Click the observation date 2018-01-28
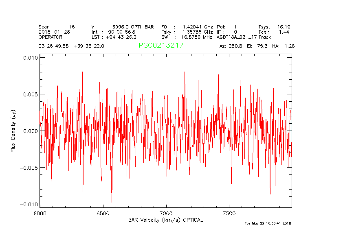This screenshot has width=343, height=242. point(54,32)
